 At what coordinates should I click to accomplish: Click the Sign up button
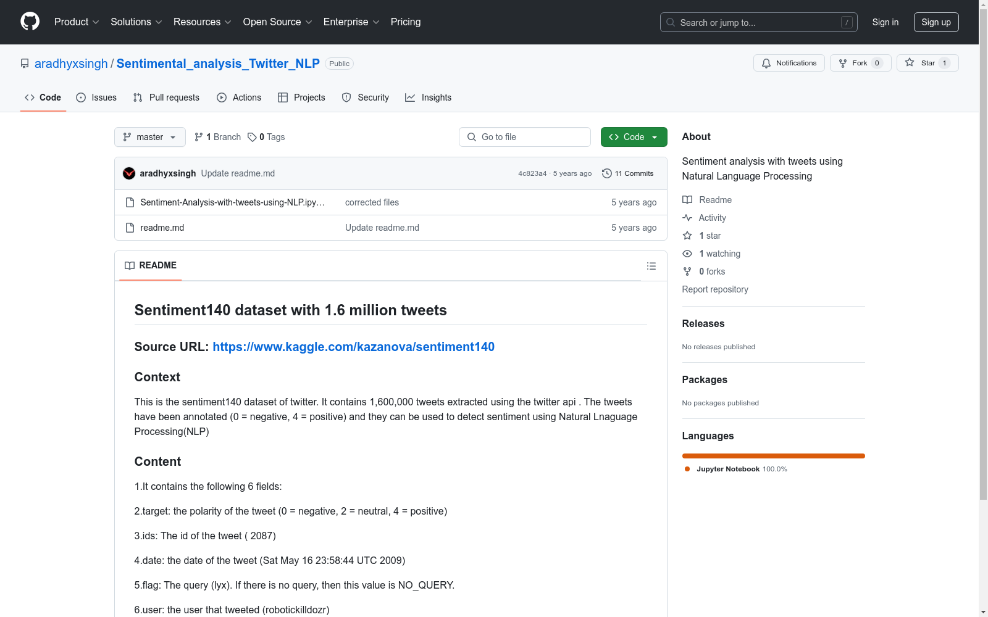click(936, 22)
